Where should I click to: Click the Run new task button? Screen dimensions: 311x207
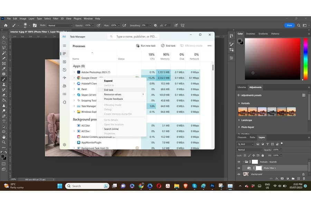click(146, 46)
